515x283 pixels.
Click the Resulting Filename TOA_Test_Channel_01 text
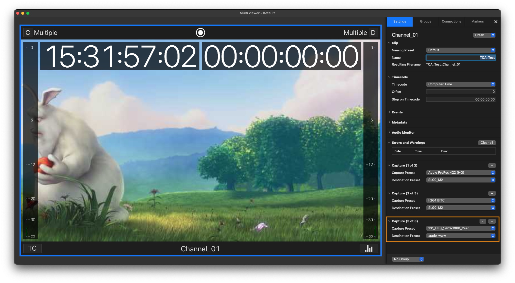pos(443,65)
